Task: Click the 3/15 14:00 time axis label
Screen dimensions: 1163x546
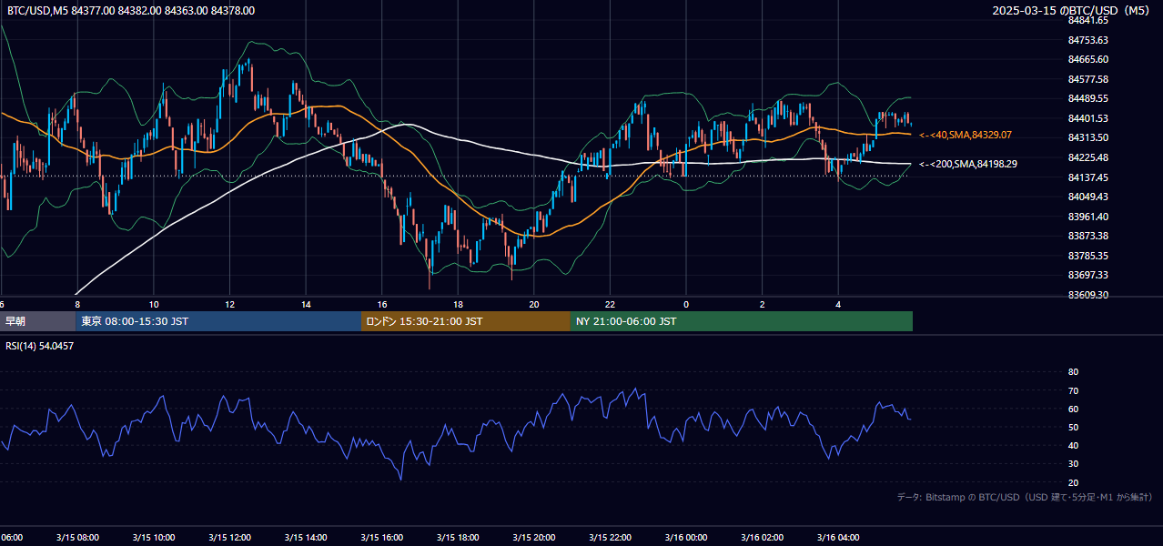Action: pos(306,537)
